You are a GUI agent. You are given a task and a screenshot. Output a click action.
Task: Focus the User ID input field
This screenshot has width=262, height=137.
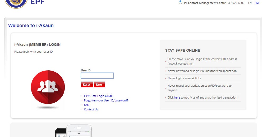tap(97, 76)
